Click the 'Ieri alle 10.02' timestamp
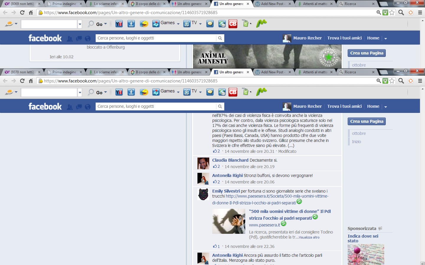 tap(61, 57)
